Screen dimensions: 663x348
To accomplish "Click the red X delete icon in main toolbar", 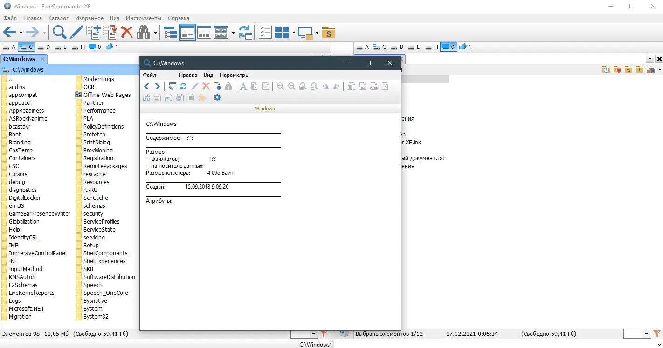I will pos(127,32).
